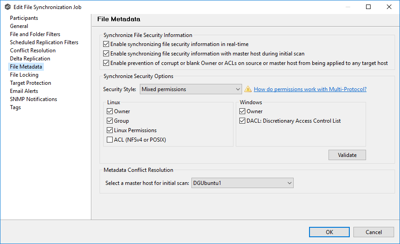
Task: Open the Participants page
Action: (24, 18)
